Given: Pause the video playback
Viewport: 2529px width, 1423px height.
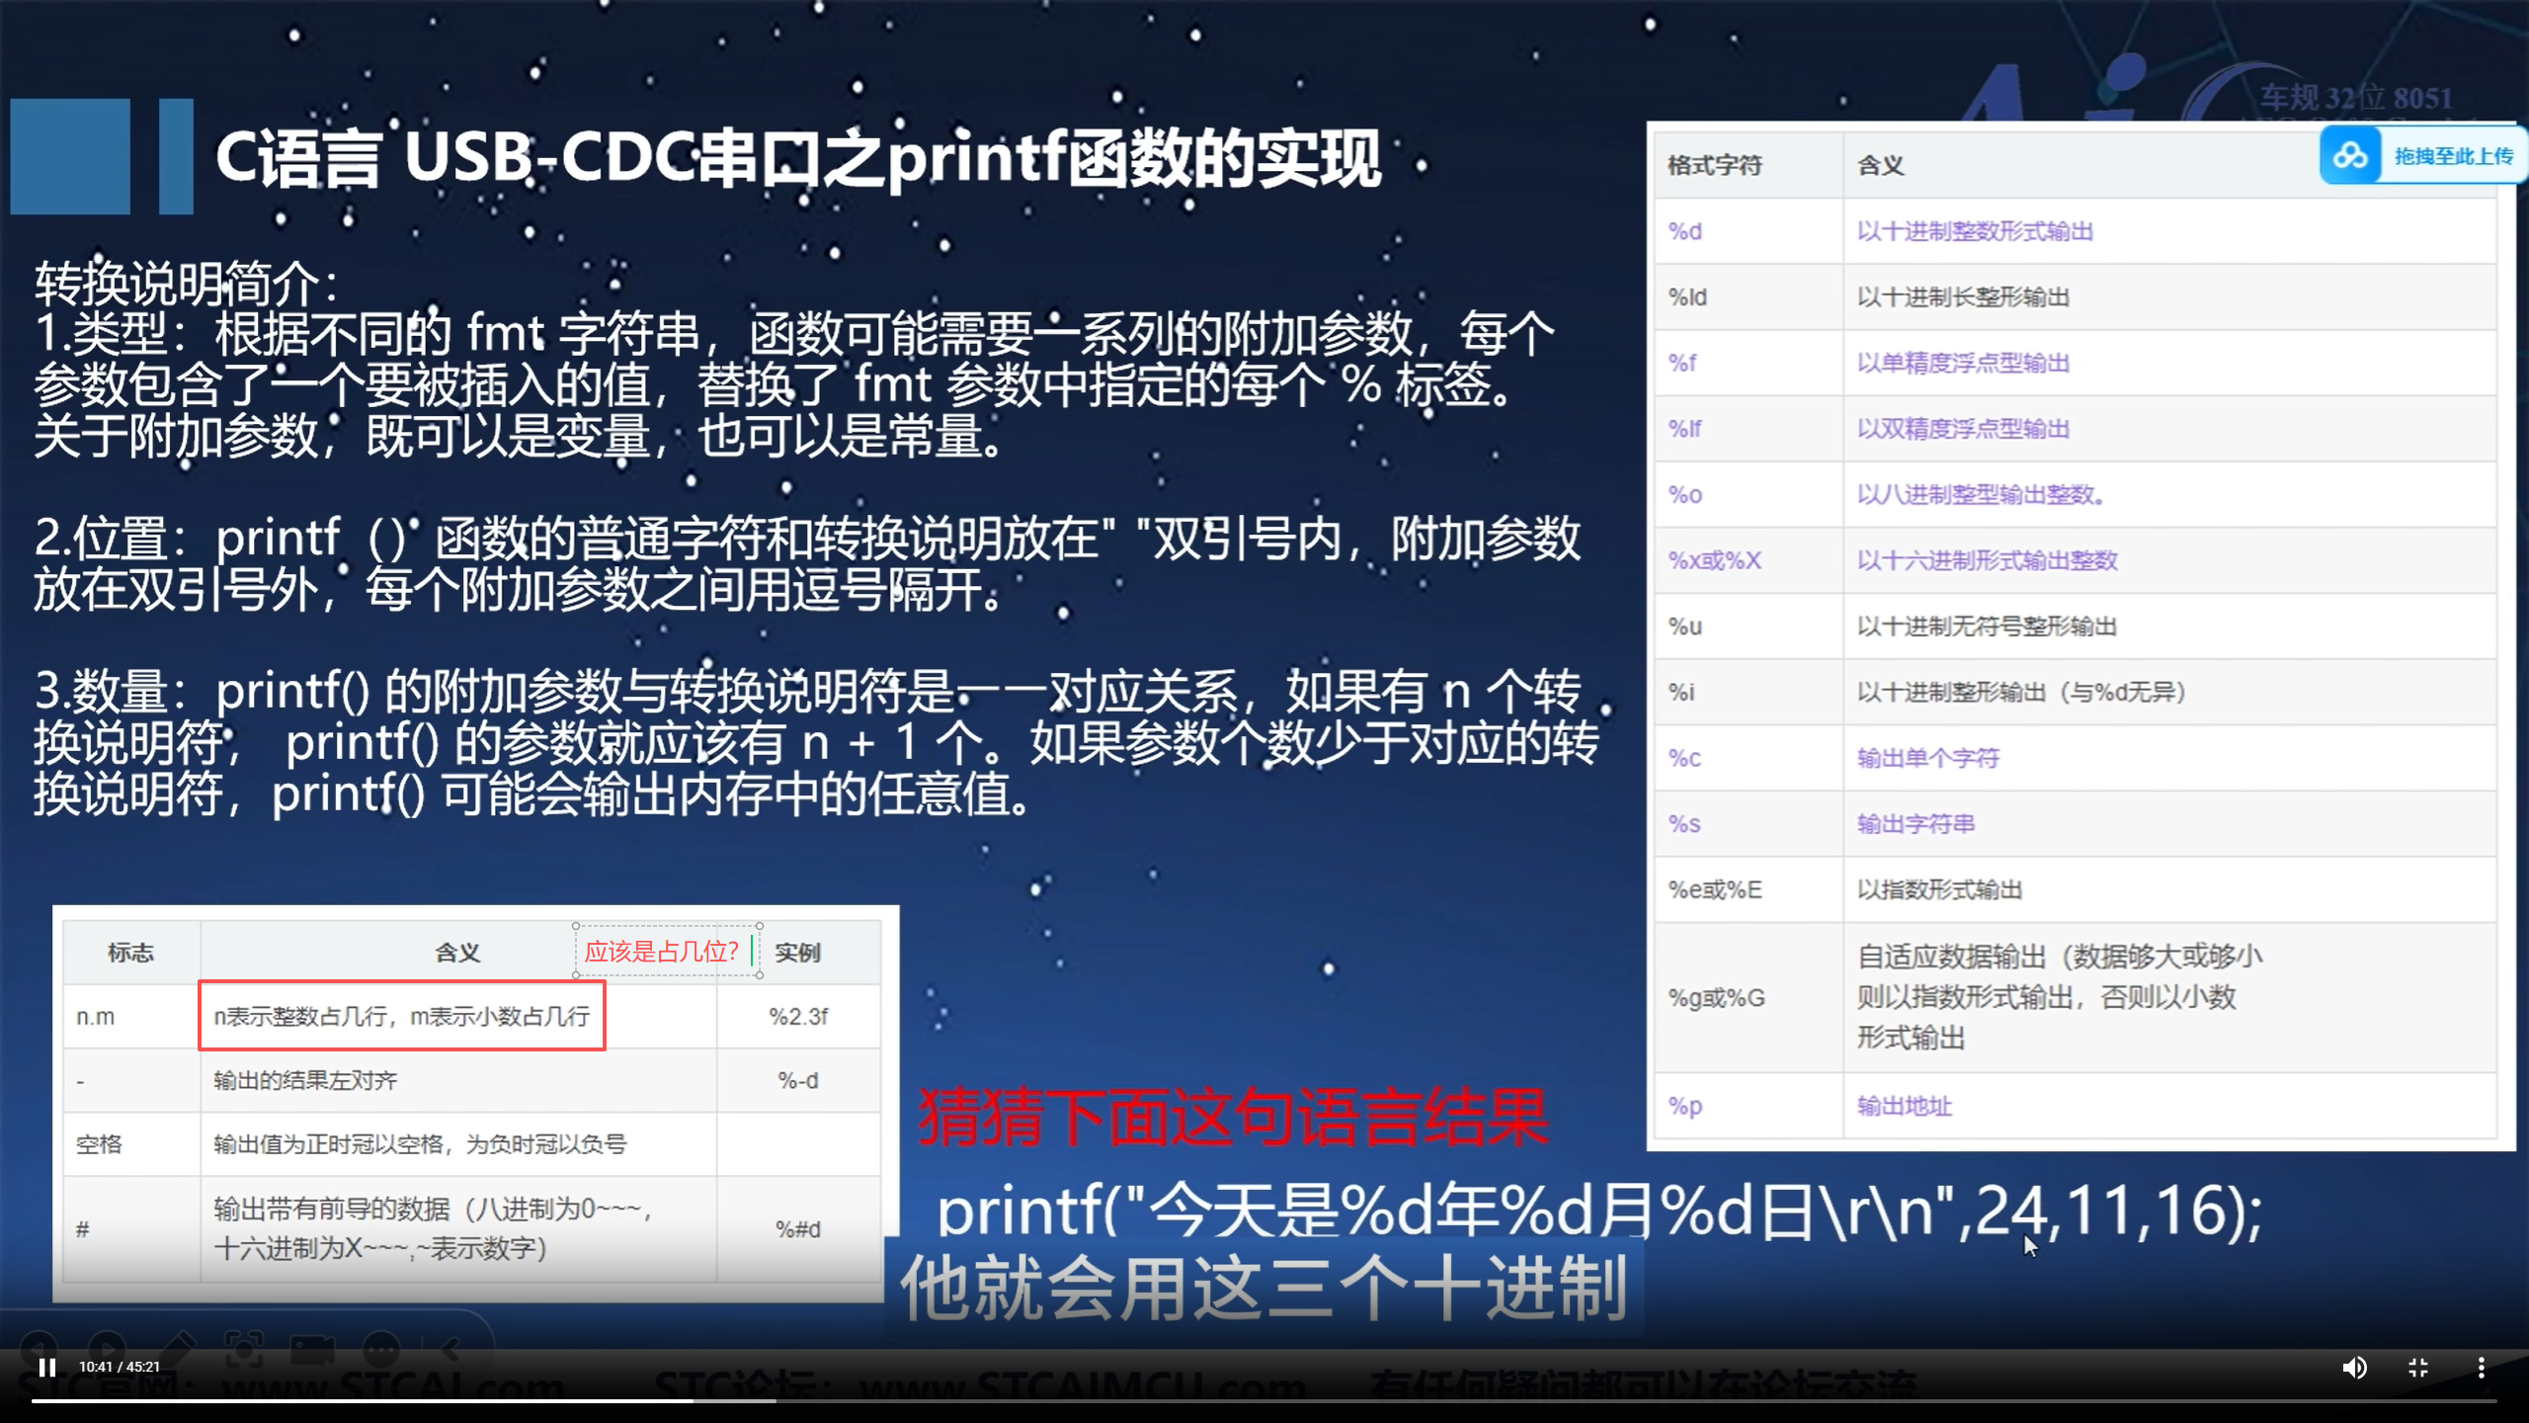Looking at the screenshot, I should (46, 1367).
